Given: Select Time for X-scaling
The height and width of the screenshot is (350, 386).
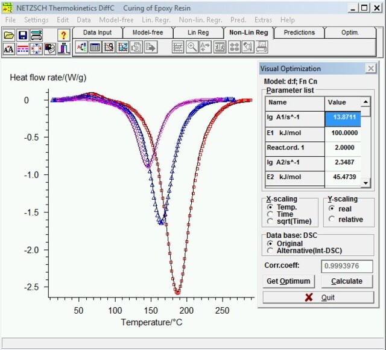Looking at the screenshot, I should (x=270, y=214).
